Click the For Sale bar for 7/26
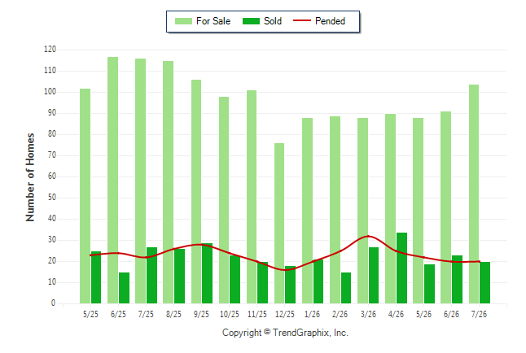526x353 pixels. click(474, 194)
